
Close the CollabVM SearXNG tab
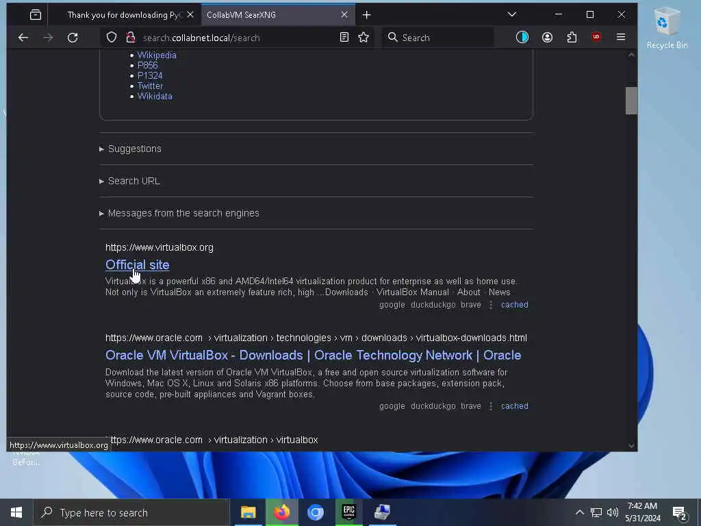[344, 15]
